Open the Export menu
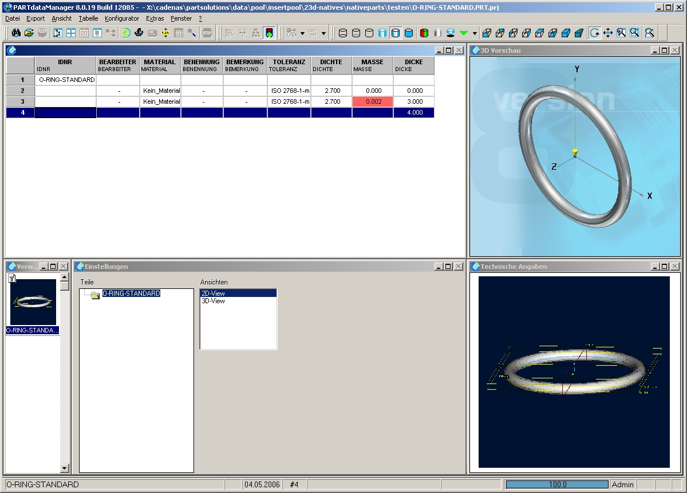Screen dimensions: 687x493 point(35,18)
